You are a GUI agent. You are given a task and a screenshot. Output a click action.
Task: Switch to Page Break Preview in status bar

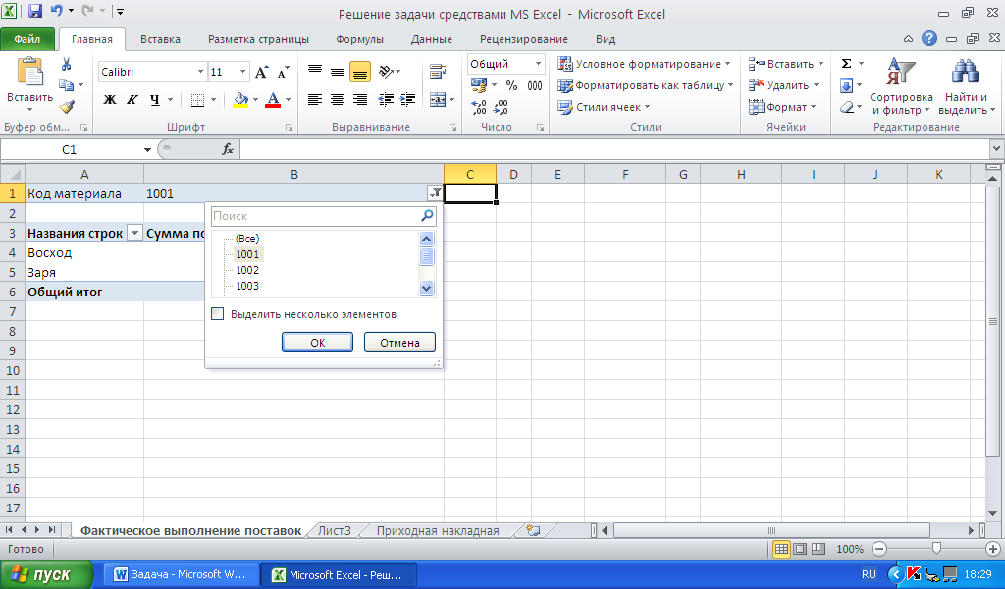pyautogui.click(x=819, y=549)
